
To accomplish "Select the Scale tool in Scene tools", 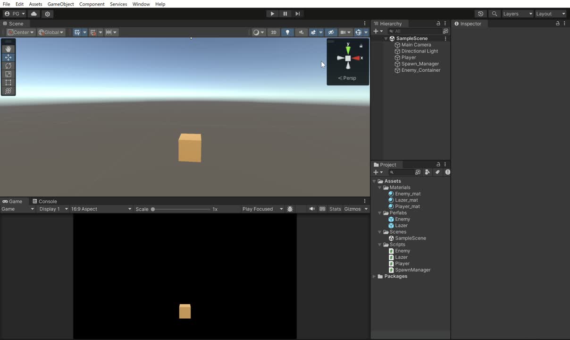I will point(8,74).
